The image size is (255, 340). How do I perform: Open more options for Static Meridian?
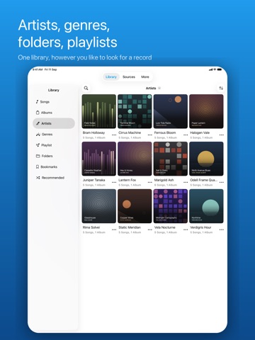tap(150, 229)
